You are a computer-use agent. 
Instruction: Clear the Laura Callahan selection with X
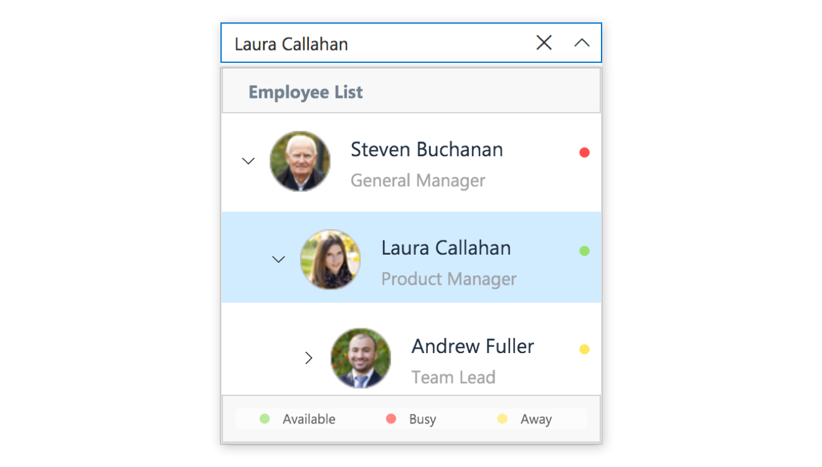(544, 42)
